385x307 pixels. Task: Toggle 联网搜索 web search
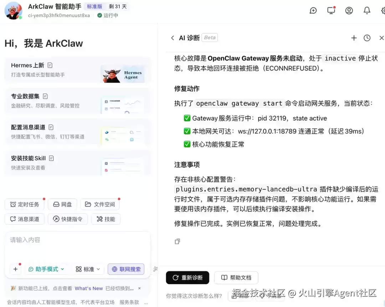click(126, 269)
